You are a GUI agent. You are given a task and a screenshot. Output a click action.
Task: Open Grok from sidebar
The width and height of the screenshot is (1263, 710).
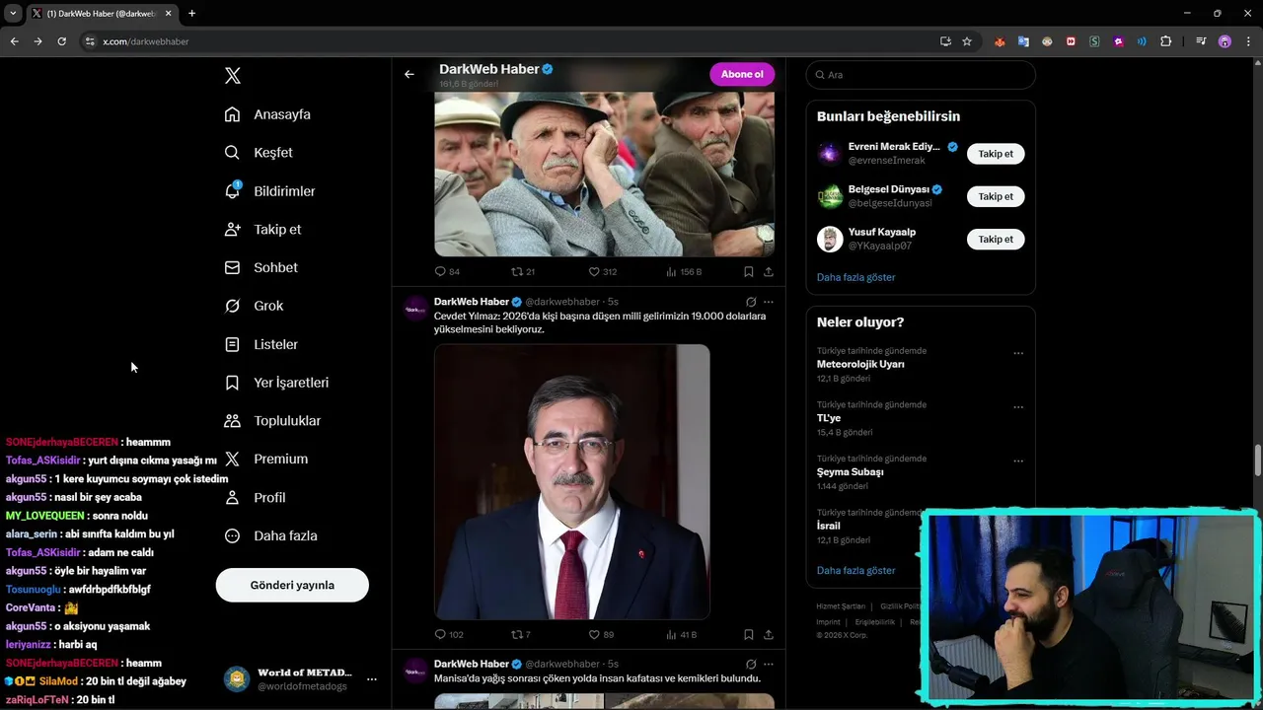pos(254,306)
